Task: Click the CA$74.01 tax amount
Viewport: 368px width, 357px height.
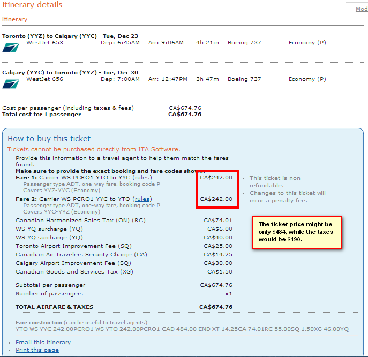Action: [218, 221]
